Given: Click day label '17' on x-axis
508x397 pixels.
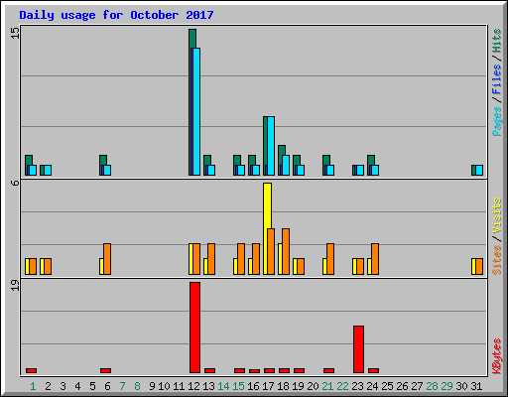Looking at the screenshot, I should point(268,386).
